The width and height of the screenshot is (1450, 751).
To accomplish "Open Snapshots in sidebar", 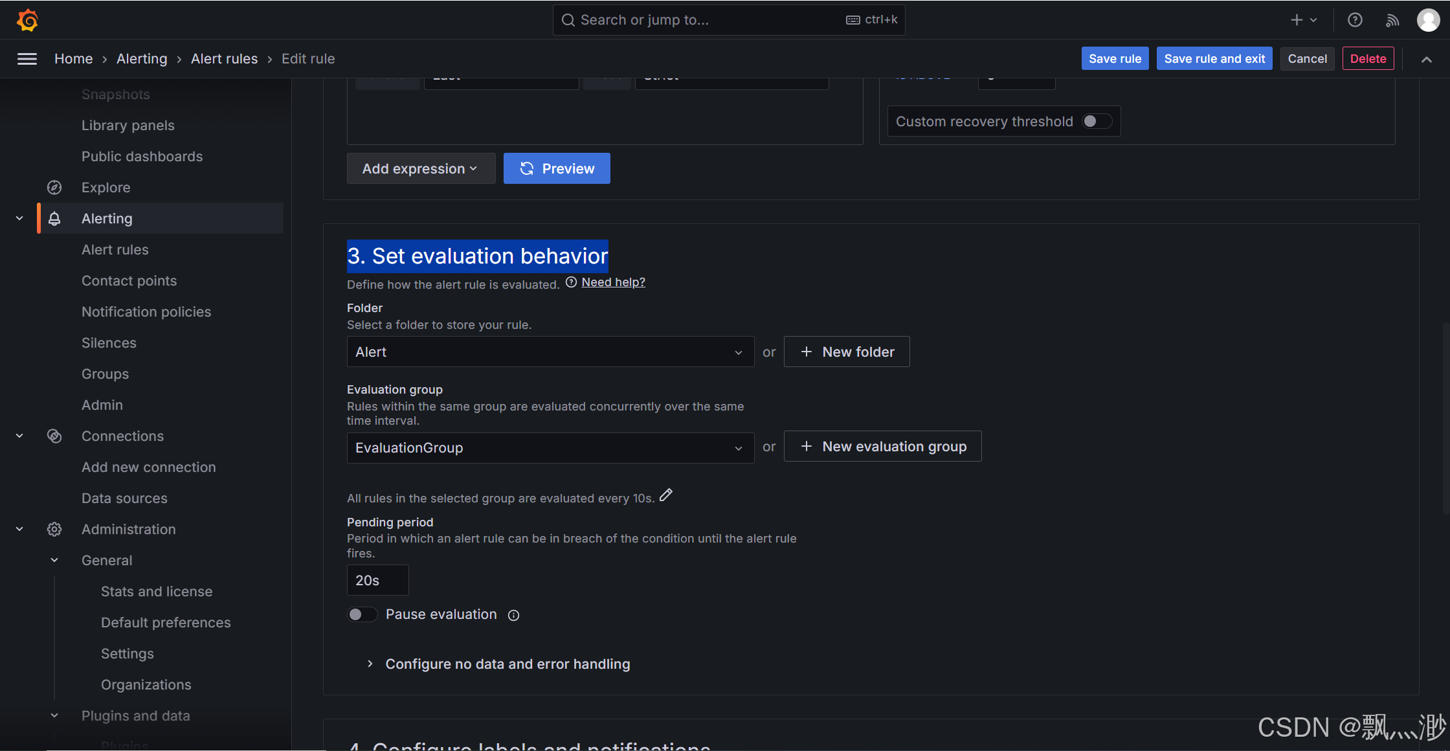I will click(x=116, y=95).
